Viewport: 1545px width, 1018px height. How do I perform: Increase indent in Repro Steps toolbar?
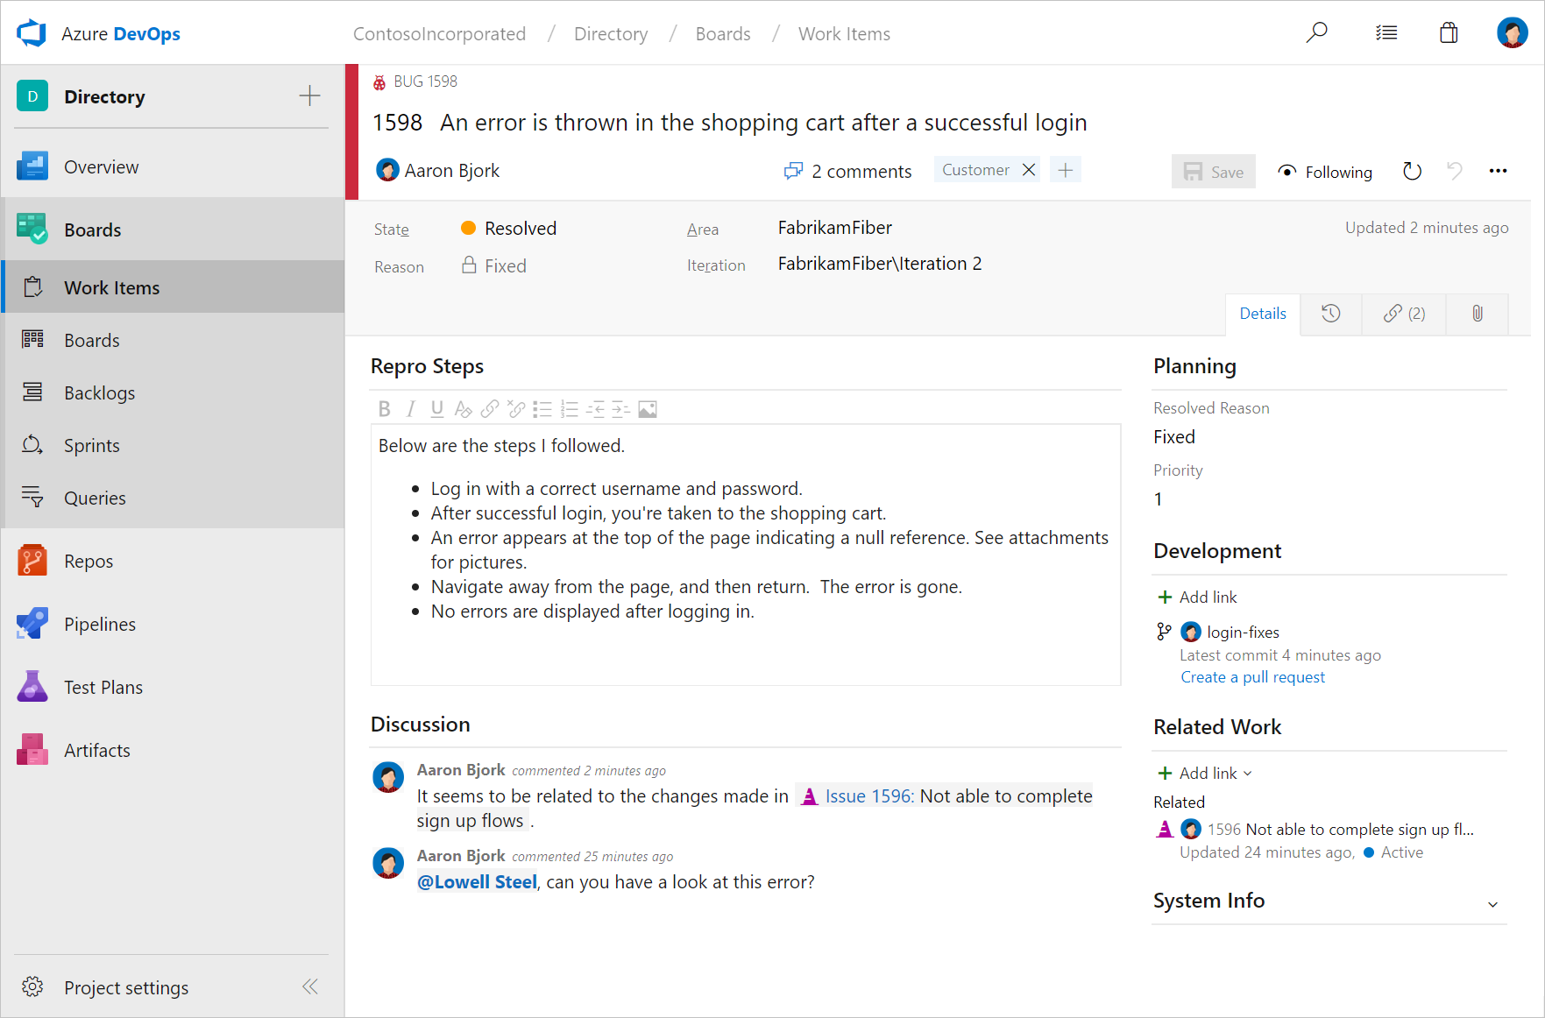point(621,409)
